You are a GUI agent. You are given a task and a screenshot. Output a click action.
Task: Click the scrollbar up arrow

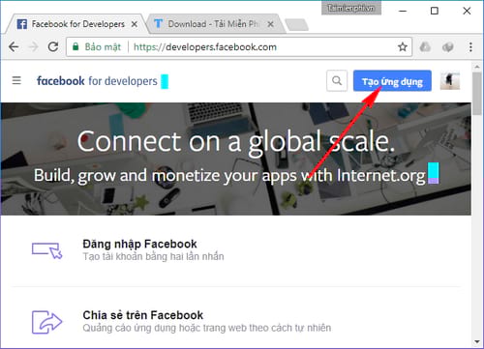pos(477,67)
